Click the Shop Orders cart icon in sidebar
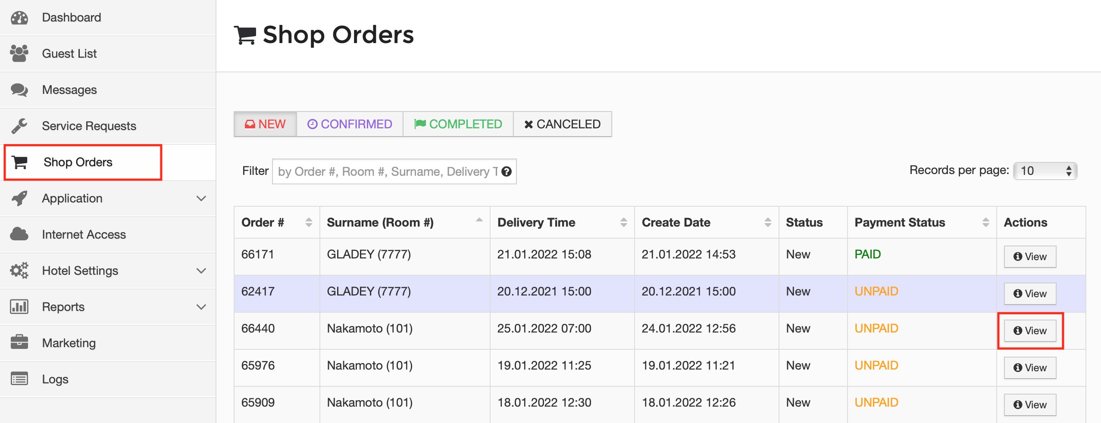The width and height of the screenshot is (1101, 423). (20, 162)
